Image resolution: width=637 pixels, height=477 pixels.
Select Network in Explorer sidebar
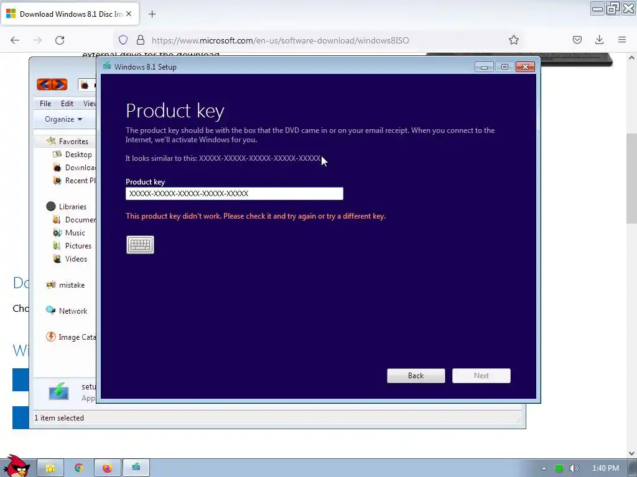(x=67, y=311)
